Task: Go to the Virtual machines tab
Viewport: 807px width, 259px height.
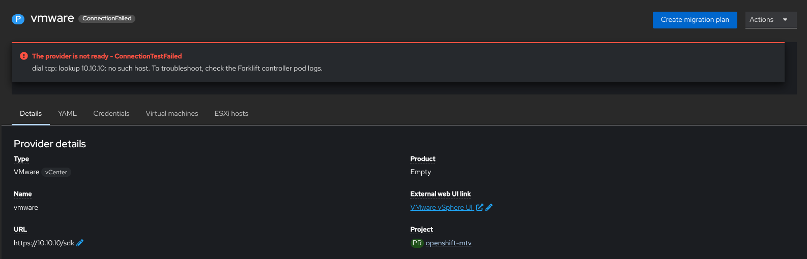Action: click(x=172, y=113)
